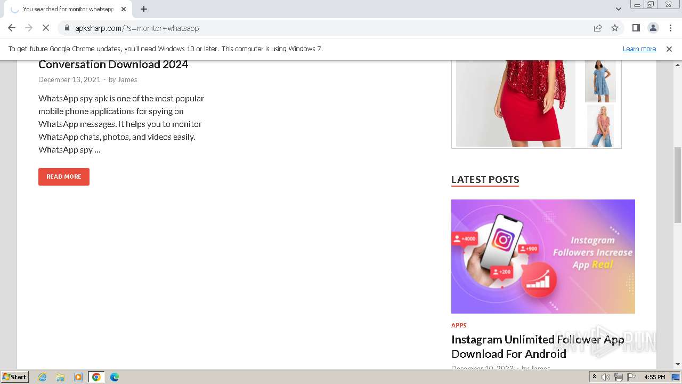Click the Show desktop button on the taskbar

[x=676, y=377]
